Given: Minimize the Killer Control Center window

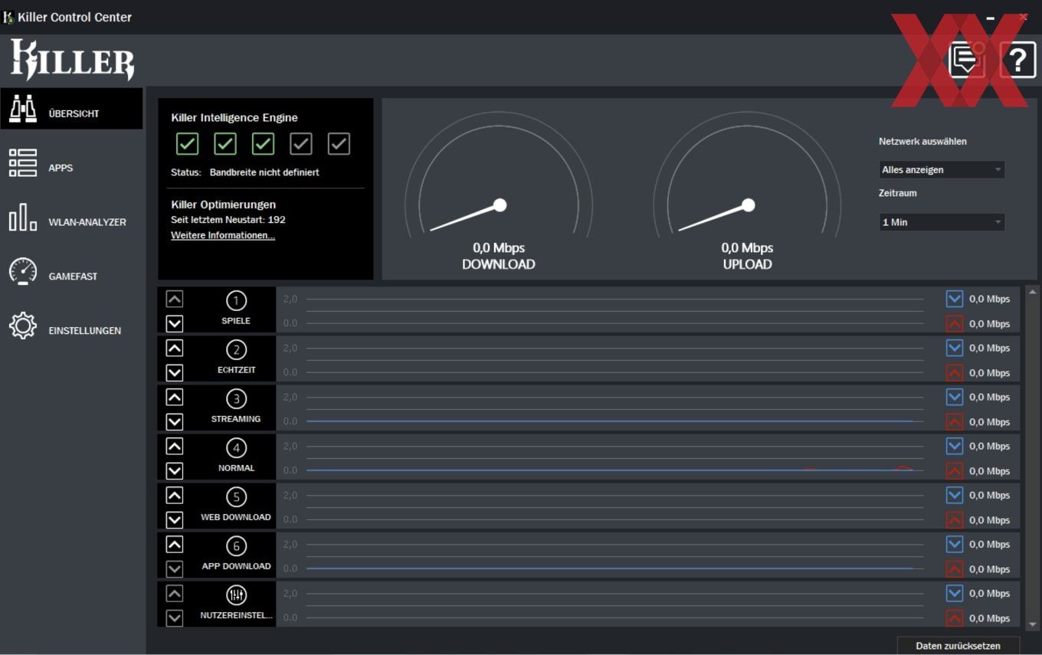Looking at the screenshot, I should [x=991, y=17].
